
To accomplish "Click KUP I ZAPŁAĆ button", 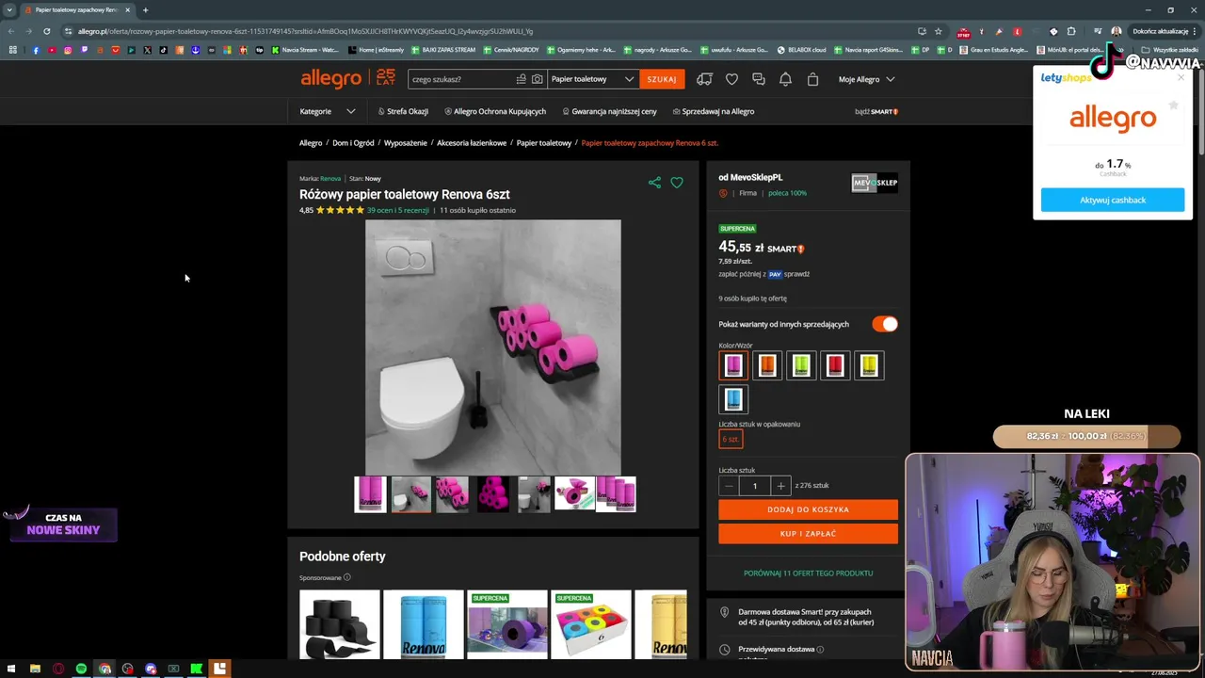I will point(808,534).
